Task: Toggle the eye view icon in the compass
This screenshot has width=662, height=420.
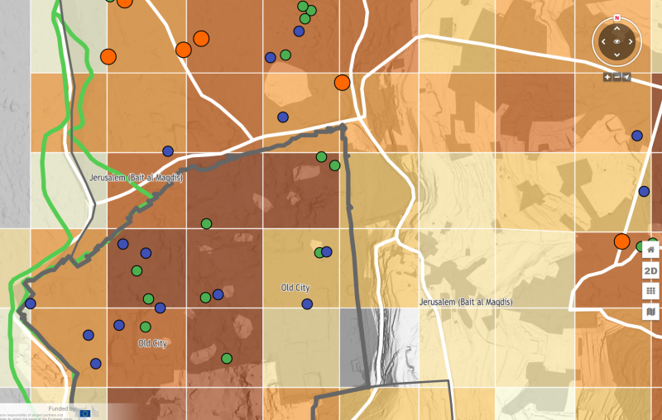Action: pyautogui.click(x=616, y=41)
